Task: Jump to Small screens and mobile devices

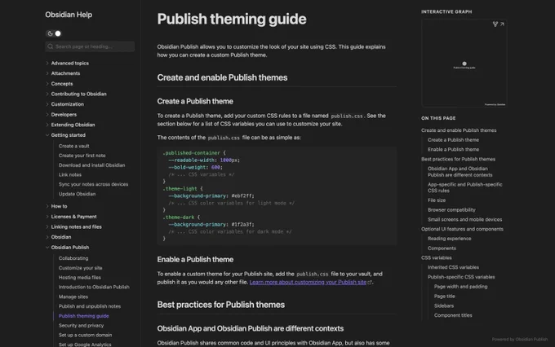Action: [464, 219]
